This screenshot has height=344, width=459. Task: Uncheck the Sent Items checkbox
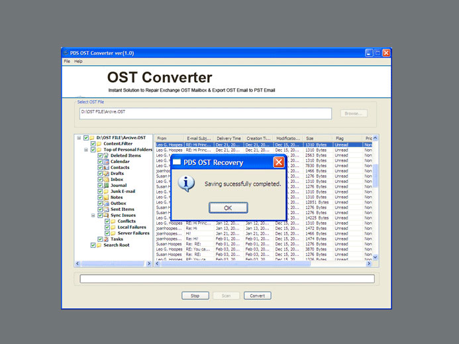click(100, 209)
